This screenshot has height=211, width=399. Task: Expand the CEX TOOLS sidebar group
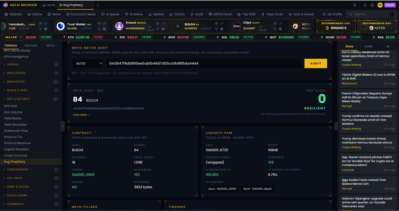tap(31, 178)
